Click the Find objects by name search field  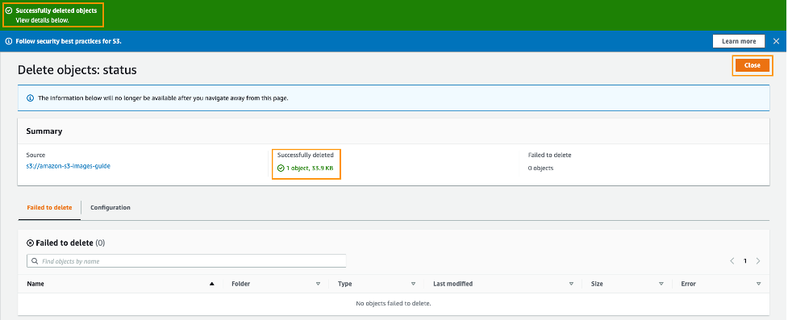[186, 261]
